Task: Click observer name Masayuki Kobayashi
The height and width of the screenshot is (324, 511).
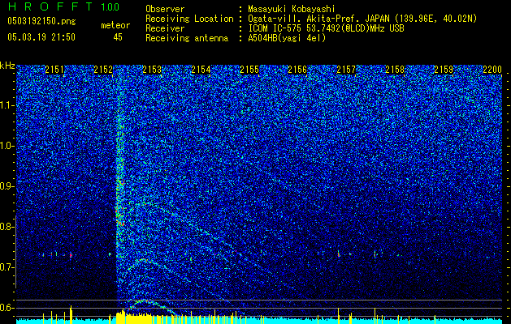Action: (x=292, y=9)
